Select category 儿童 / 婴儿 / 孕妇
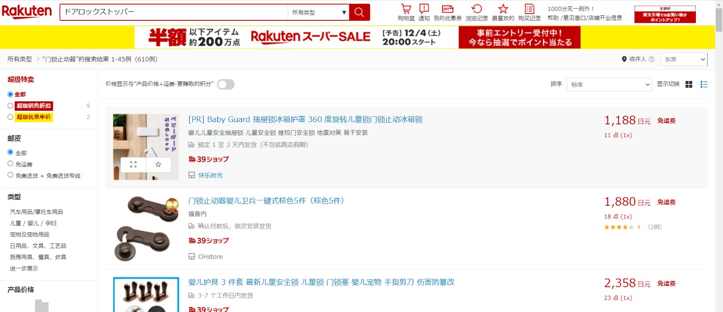723x312 pixels. point(33,223)
